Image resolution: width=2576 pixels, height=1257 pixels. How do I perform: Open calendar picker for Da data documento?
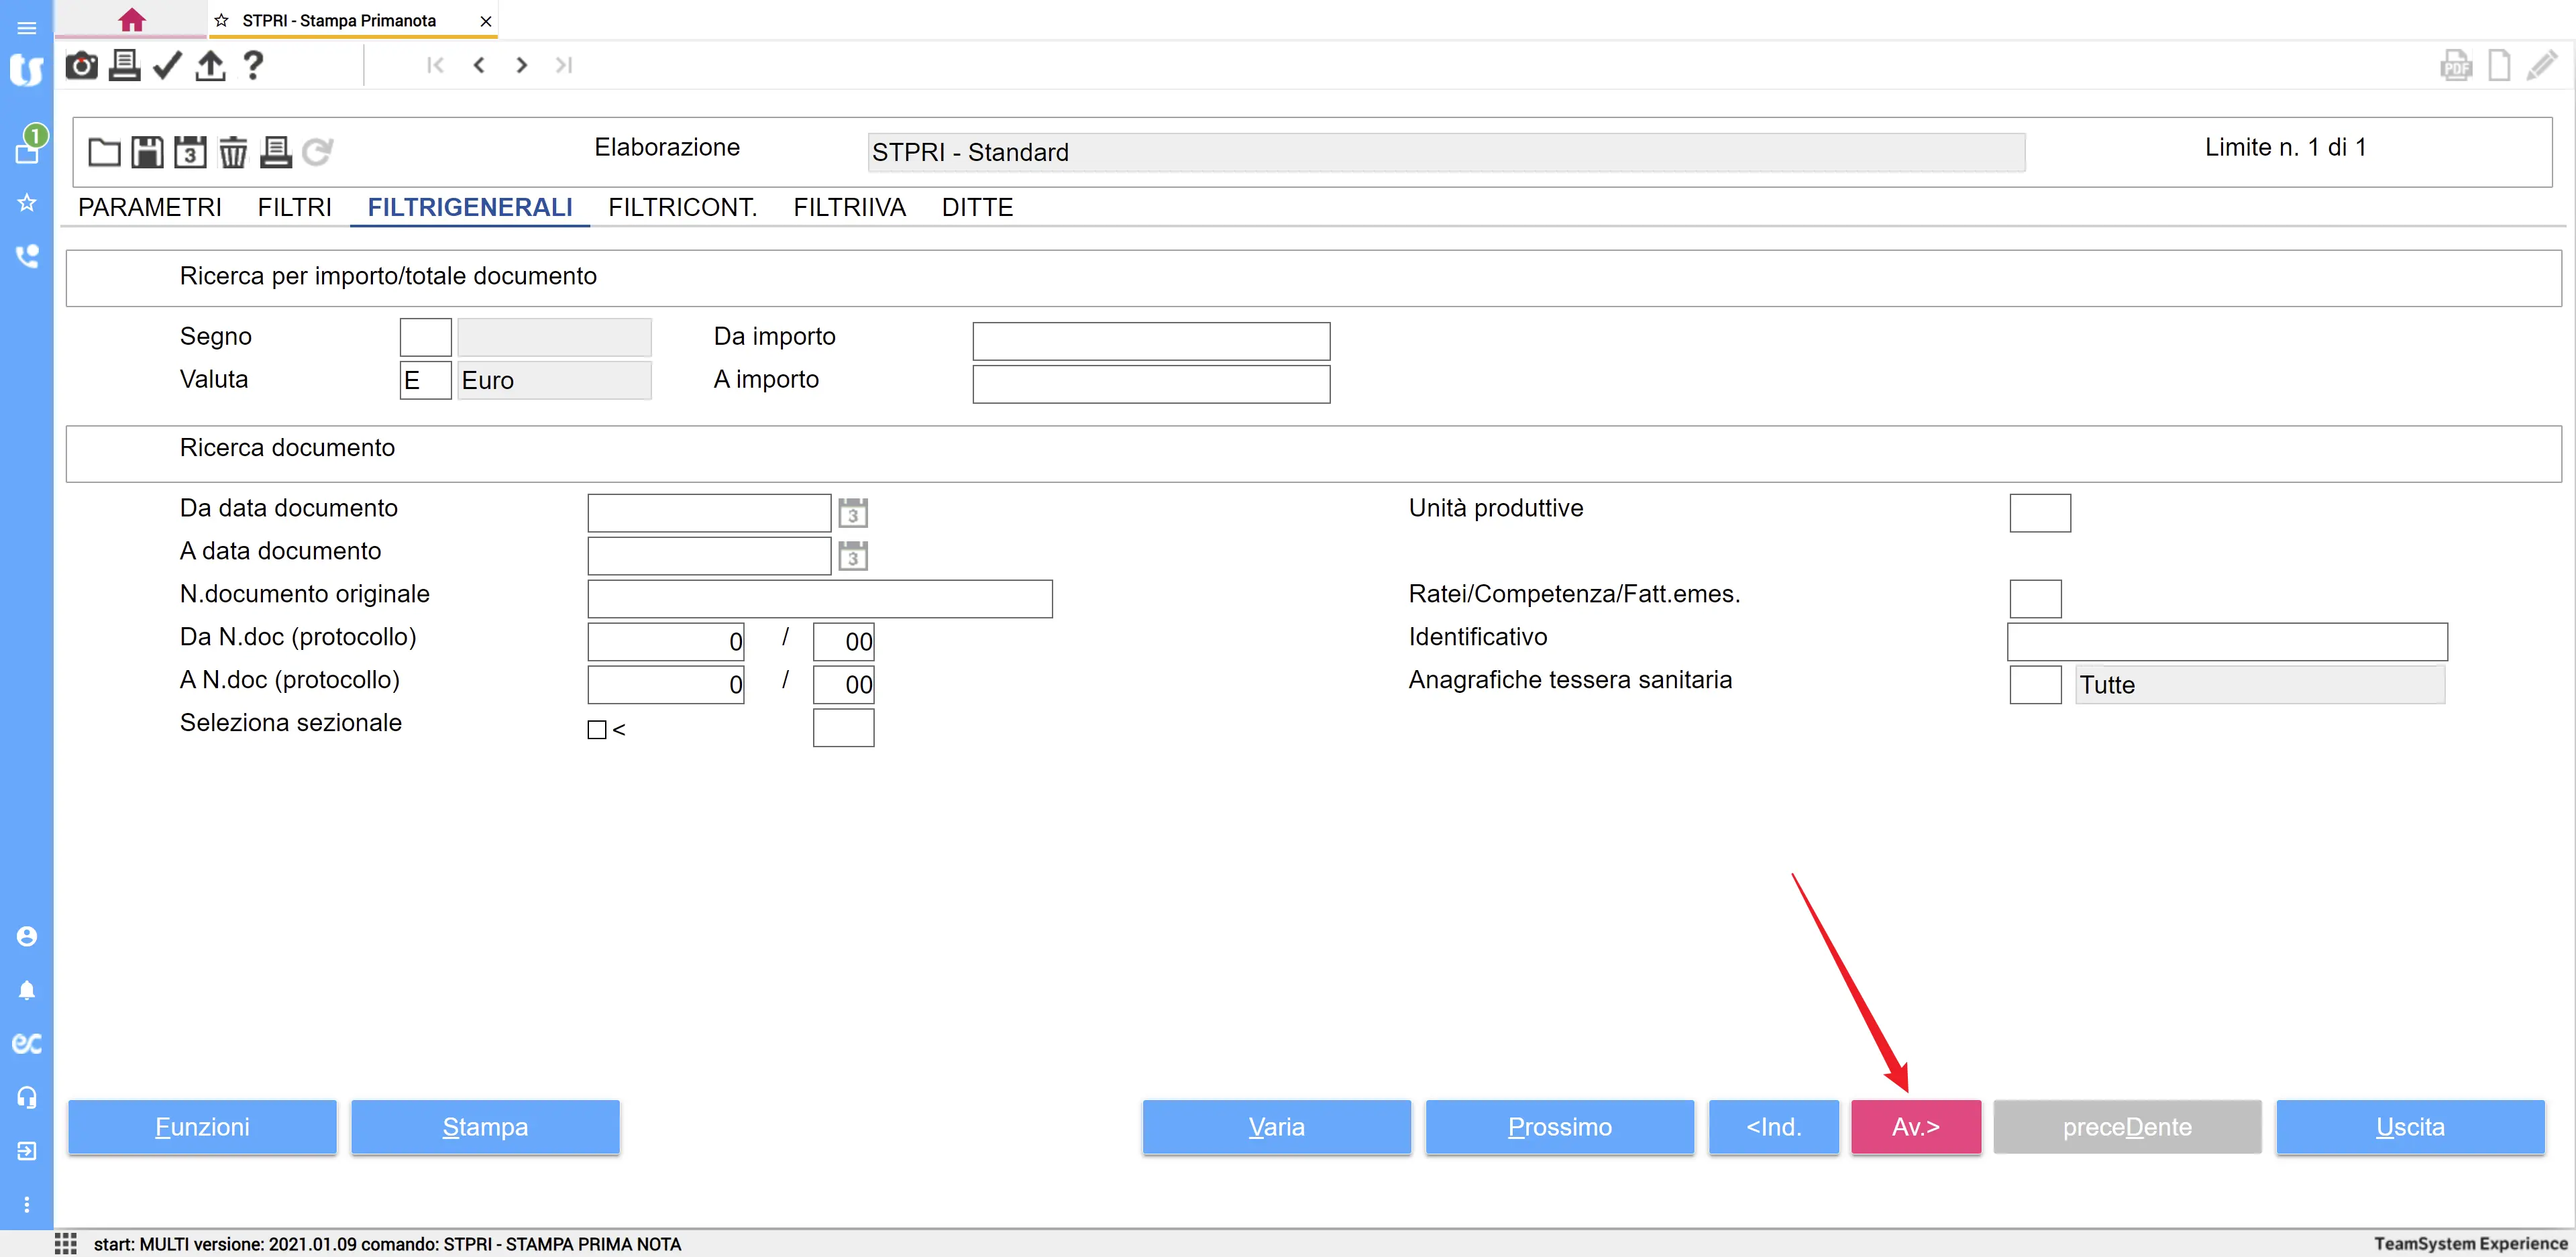click(852, 513)
